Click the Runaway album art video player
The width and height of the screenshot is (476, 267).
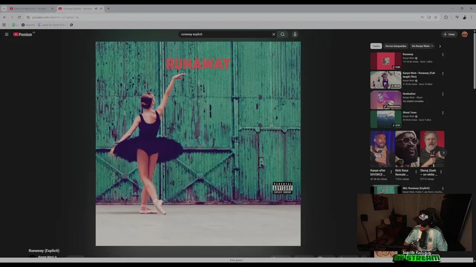(x=198, y=144)
